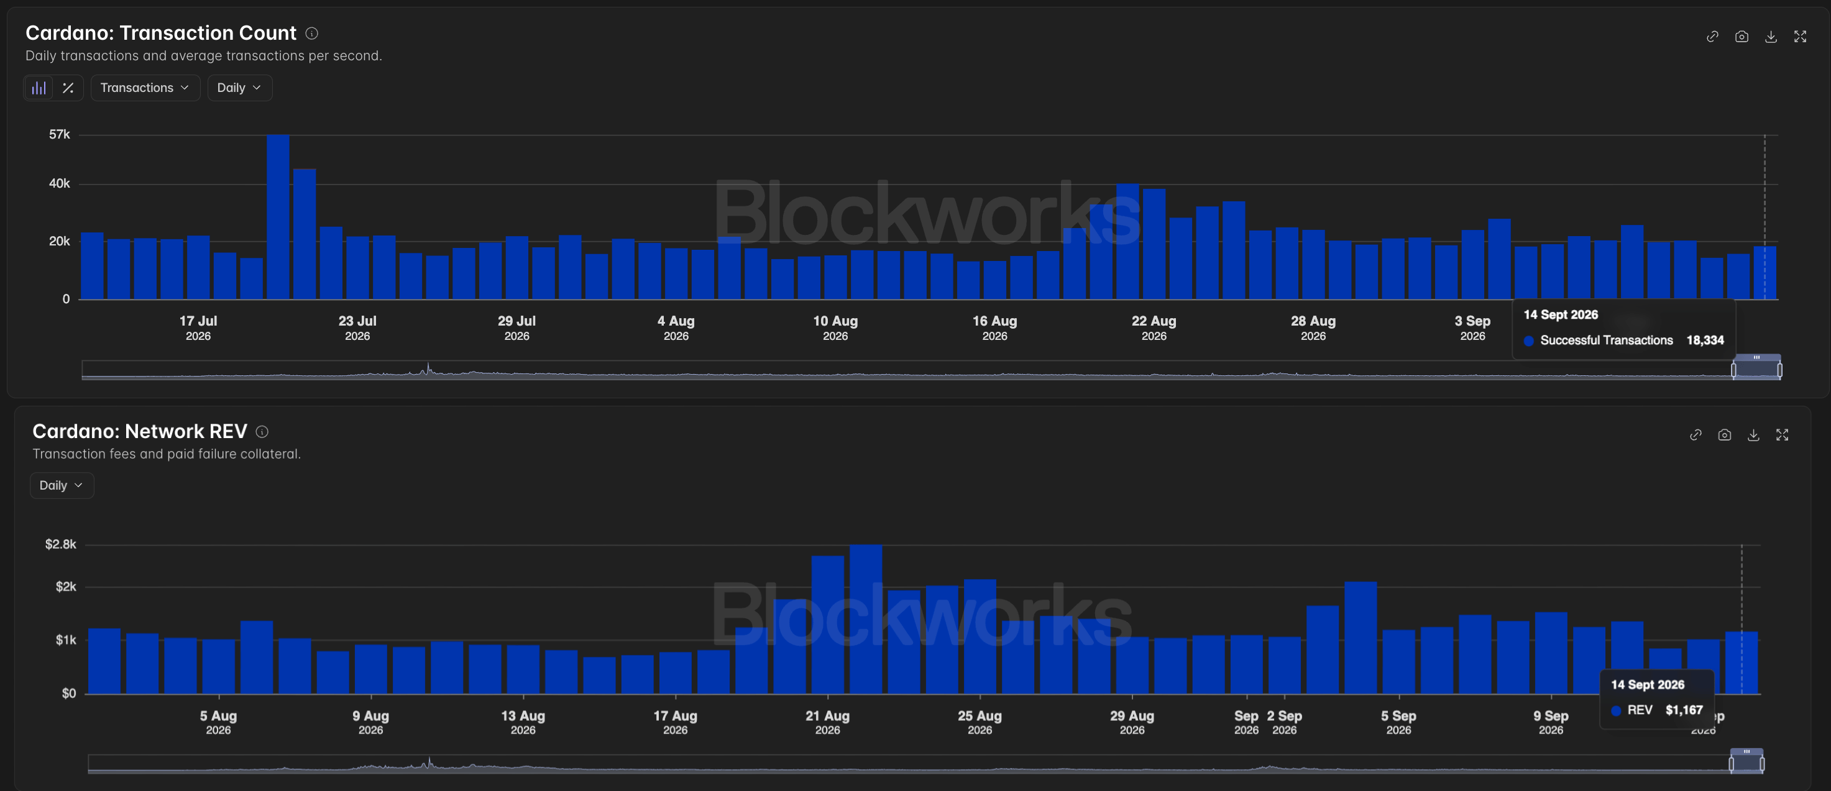Screen dimensions: 1831x791
Task: Click the '17 Jul 2026' axis label
Action: click(x=198, y=327)
